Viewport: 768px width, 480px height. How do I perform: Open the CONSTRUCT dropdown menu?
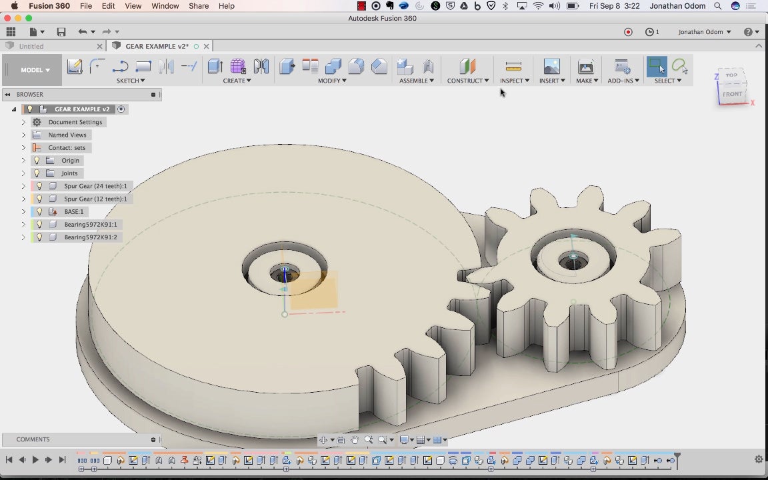[x=467, y=81]
